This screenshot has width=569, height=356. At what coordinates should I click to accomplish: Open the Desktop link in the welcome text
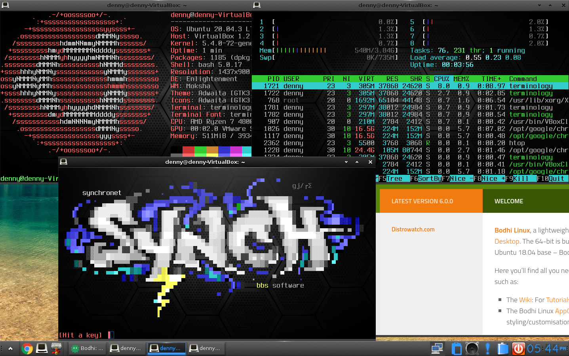(507, 241)
